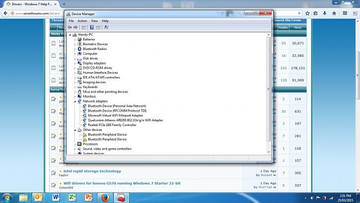This screenshot has width=360, height=203.
Task: Select the Imaging devices icon
Action: 79,82
